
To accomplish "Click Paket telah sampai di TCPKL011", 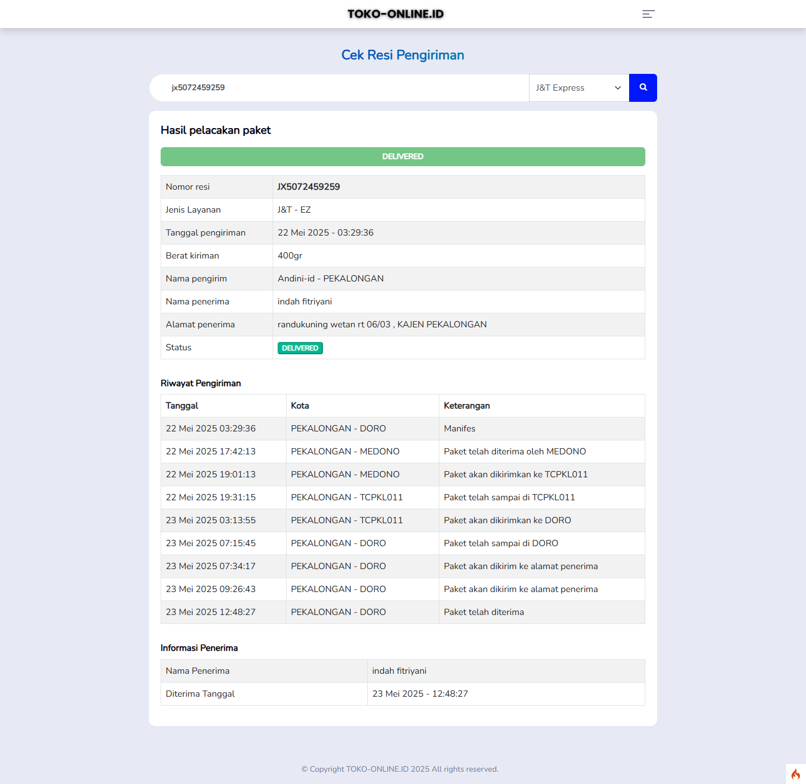I will pos(509,497).
